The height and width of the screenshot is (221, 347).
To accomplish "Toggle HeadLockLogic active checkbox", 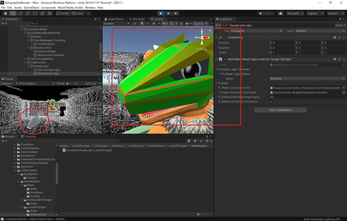I will [226, 25].
